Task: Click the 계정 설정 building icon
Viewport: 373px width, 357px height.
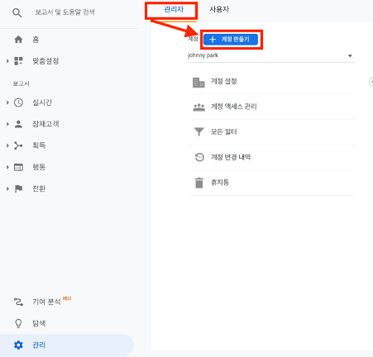Action: tap(198, 83)
